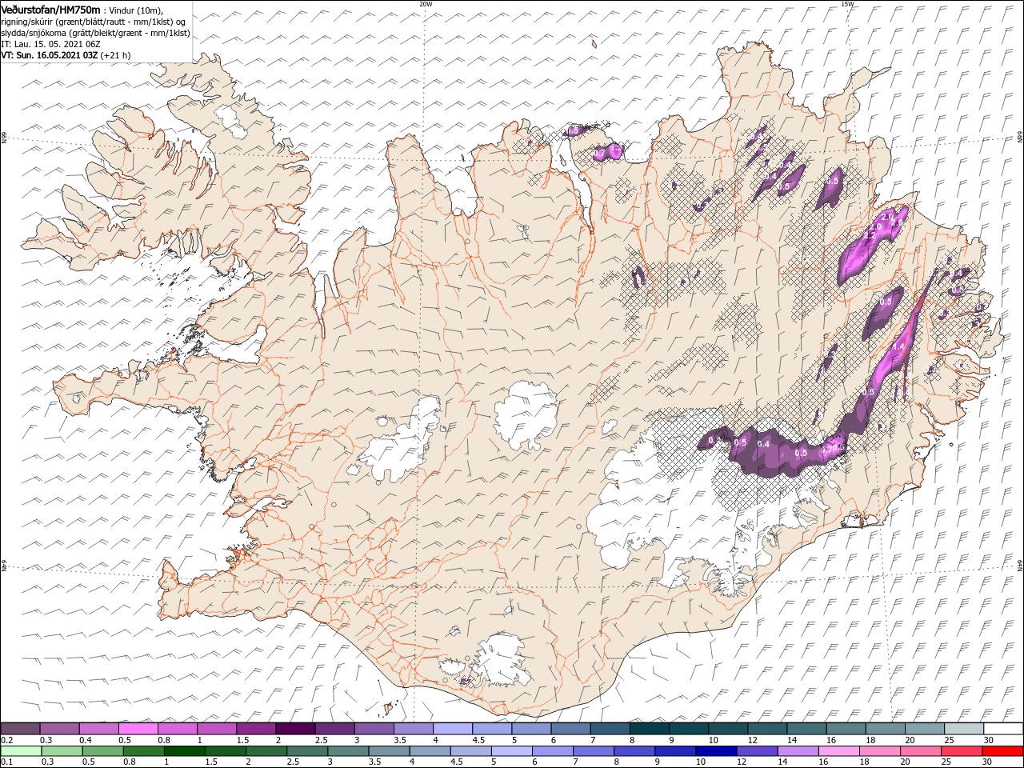Screen dimensions: 1024x768
Task: Select the bright red swatch in the rain legend
Action: point(1002,751)
